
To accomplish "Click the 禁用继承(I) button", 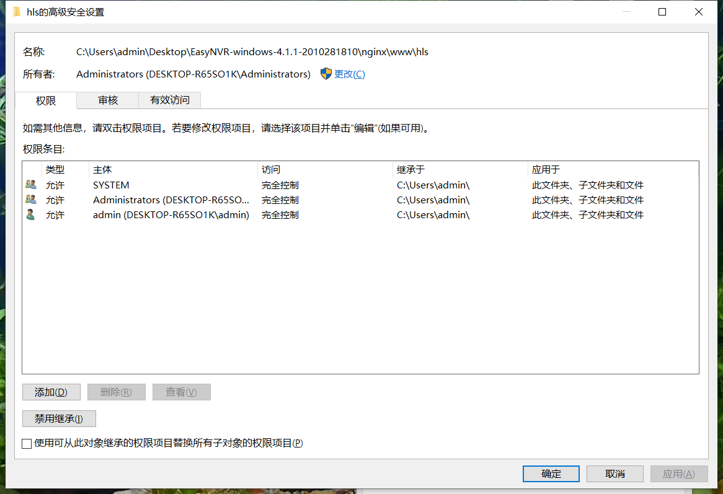I will [x=59, y=419].
